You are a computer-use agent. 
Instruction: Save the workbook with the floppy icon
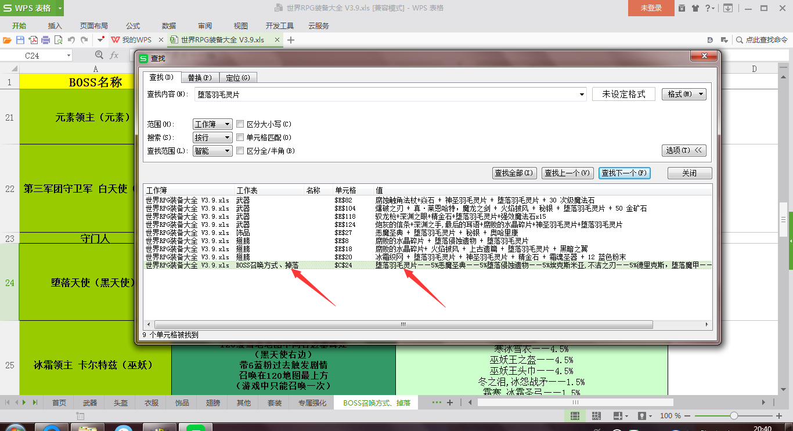pos(20,40)
